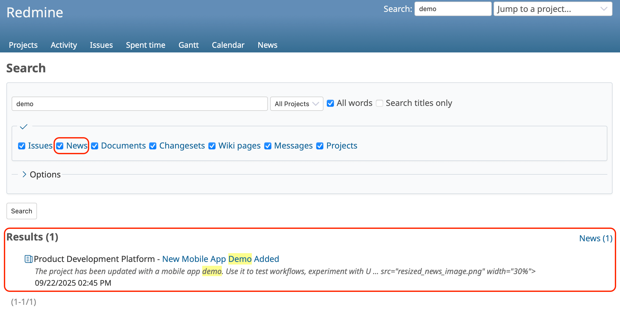Open the "All Projects" dropdown

pyautogui.click(x=297, y=104)
